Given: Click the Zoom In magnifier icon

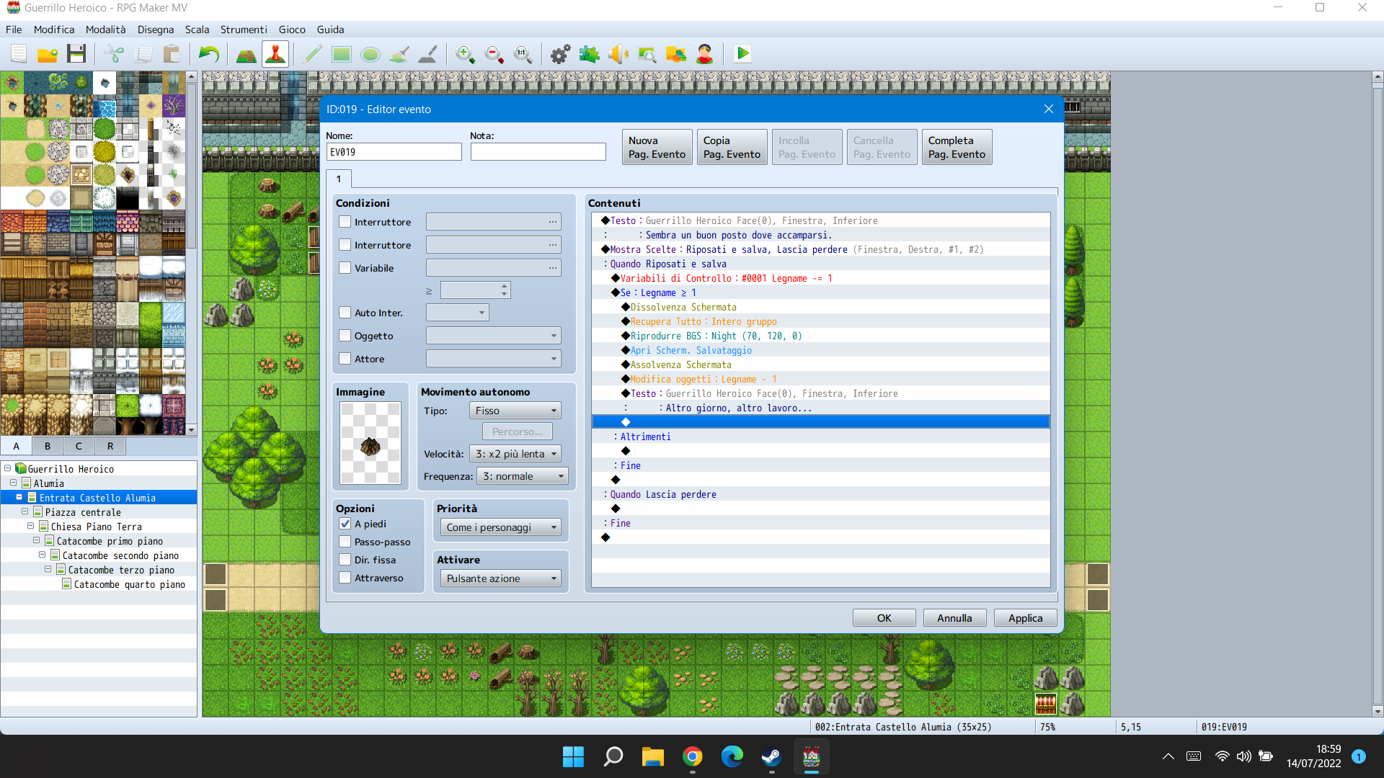Looking at the screenshot, I should click(x=465, y=54).
